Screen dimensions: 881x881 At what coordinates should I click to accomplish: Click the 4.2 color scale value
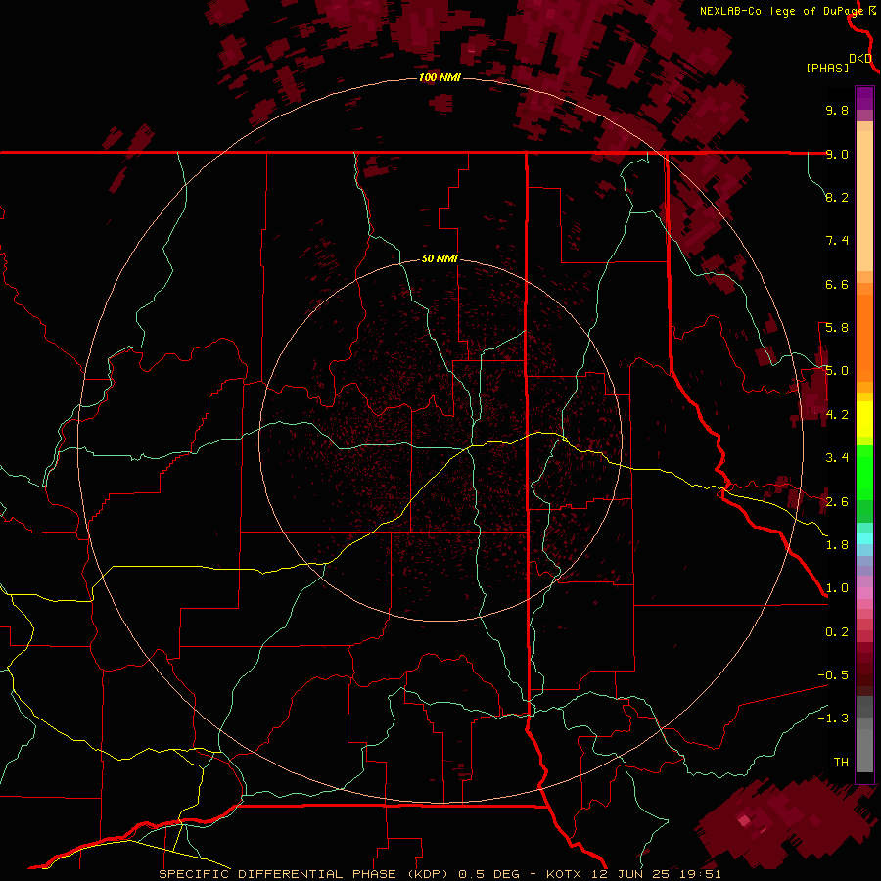[837, 415]
